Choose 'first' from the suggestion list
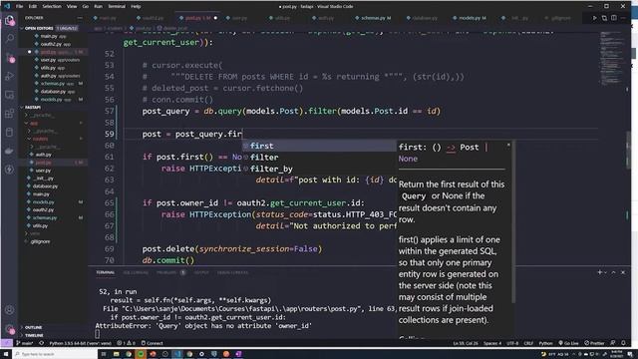 pos(319,146)
